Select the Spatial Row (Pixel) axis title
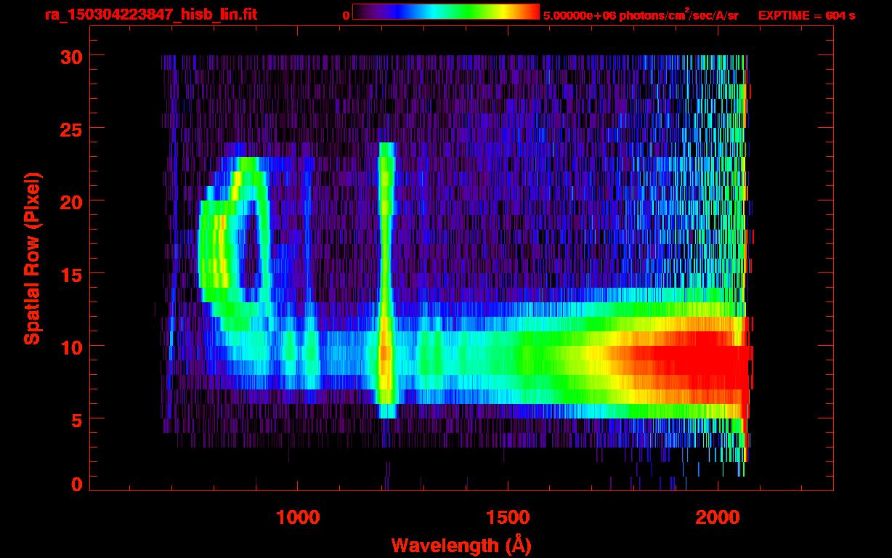The height and width of the screenshot is (558, 892). [x=32, y=259]
